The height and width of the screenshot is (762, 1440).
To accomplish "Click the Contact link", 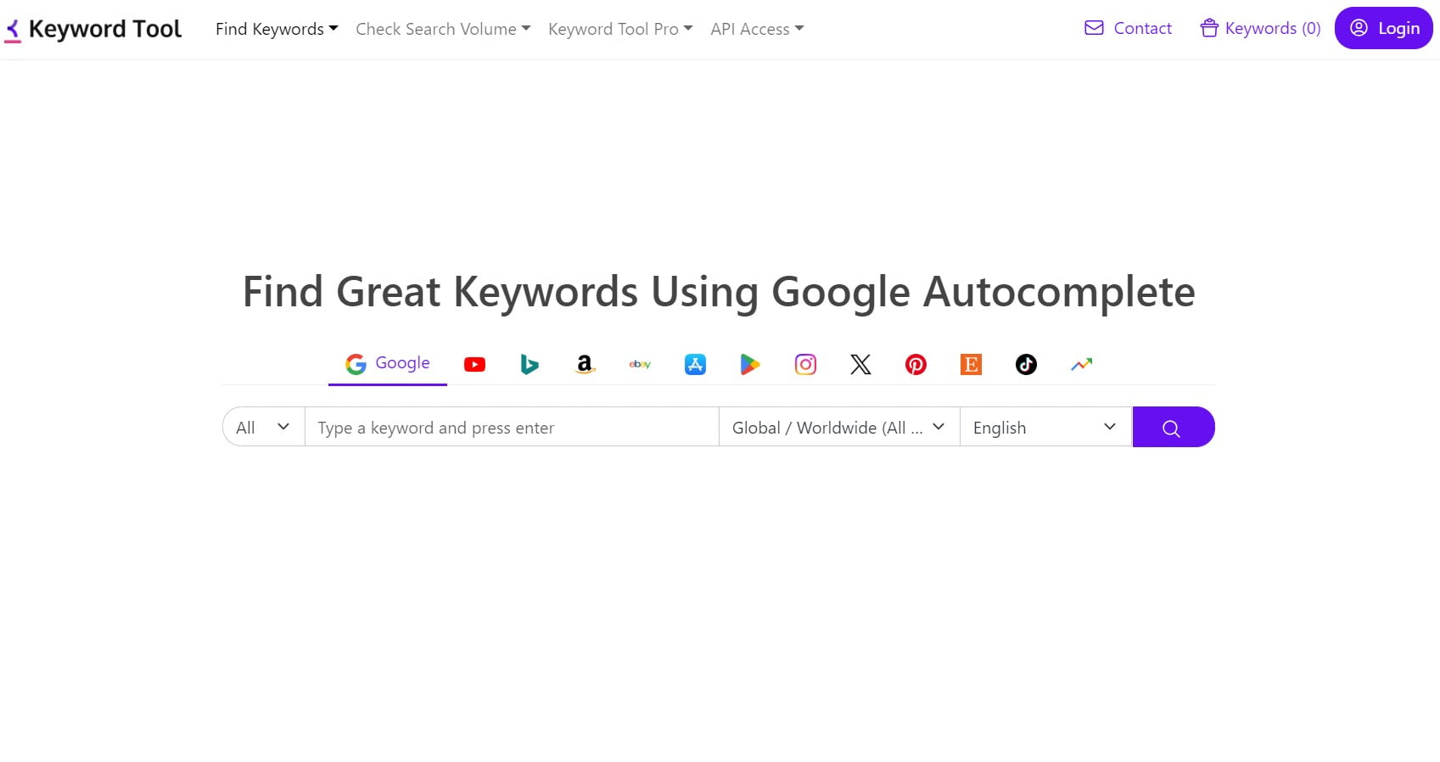I will tap(1128, 28).
